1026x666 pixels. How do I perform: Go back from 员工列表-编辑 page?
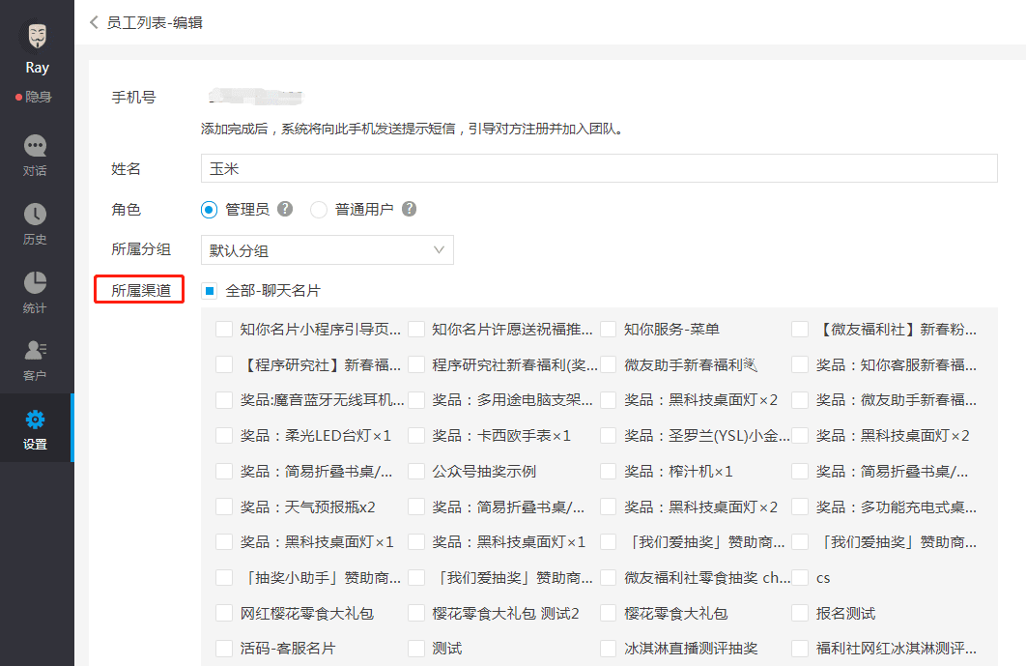(94, 22)
